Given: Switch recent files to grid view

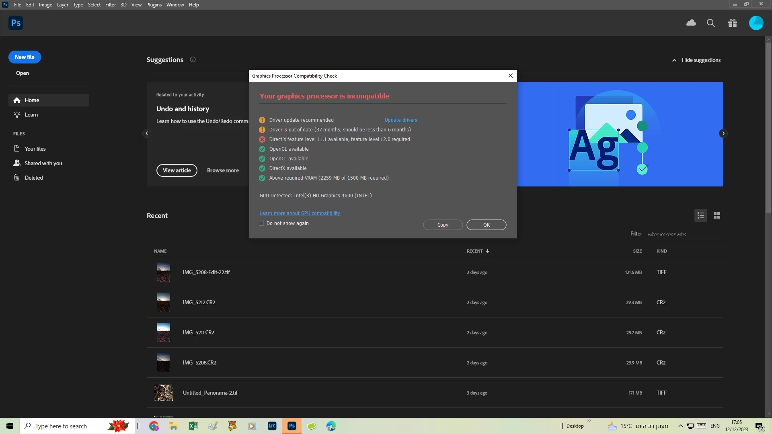Looking at the screenshot, I should pos(717,216).
